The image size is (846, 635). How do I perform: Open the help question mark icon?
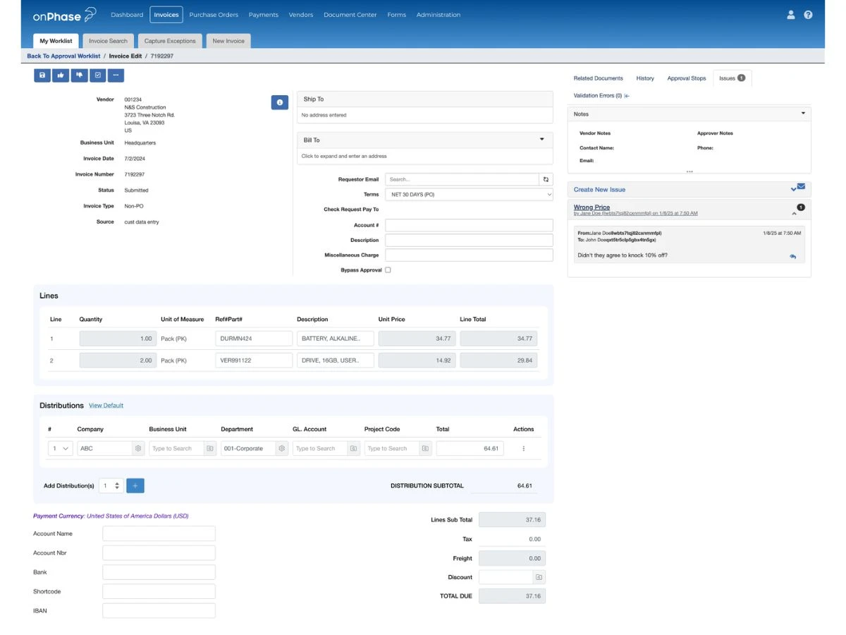(809, 14)
